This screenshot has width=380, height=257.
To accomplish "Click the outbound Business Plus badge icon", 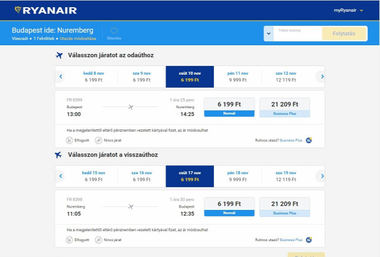I will click(x=309, y=140).
